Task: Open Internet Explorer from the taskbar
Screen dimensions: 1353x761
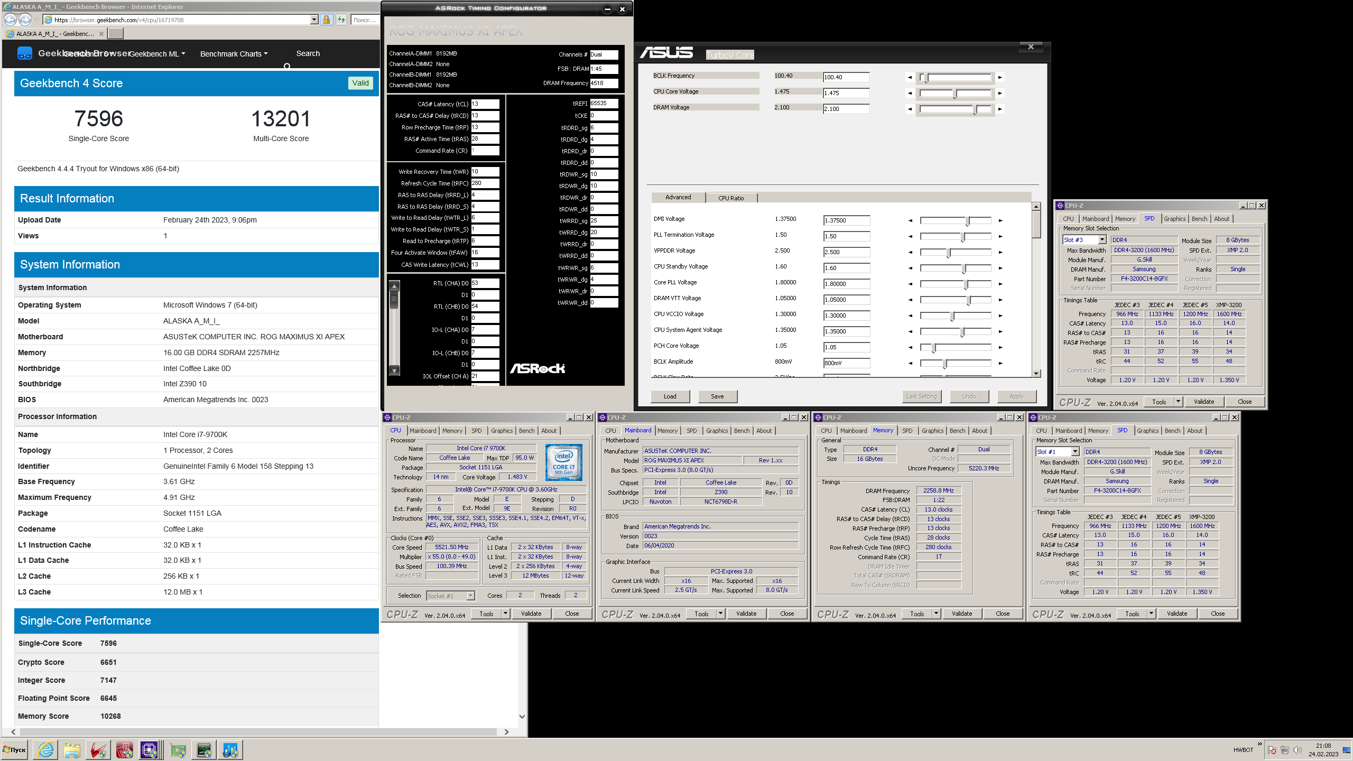Action: (46, 749)
